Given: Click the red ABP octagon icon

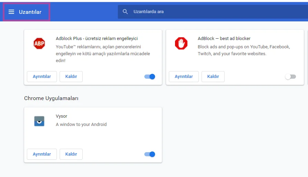Looking at the screenshot, I should click(39, 43).
